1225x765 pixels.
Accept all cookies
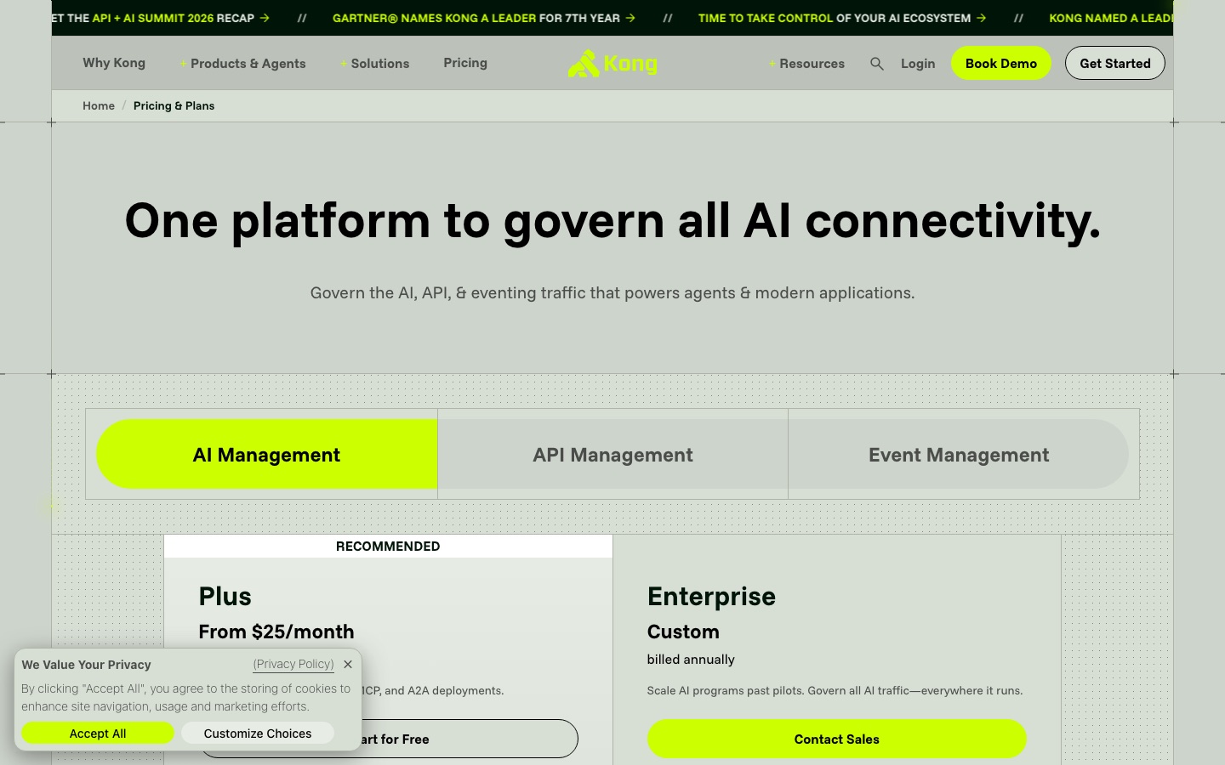point(98,733)
